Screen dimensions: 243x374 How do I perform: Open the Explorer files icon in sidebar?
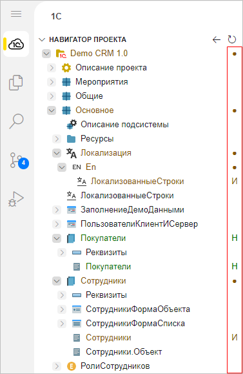16,83
